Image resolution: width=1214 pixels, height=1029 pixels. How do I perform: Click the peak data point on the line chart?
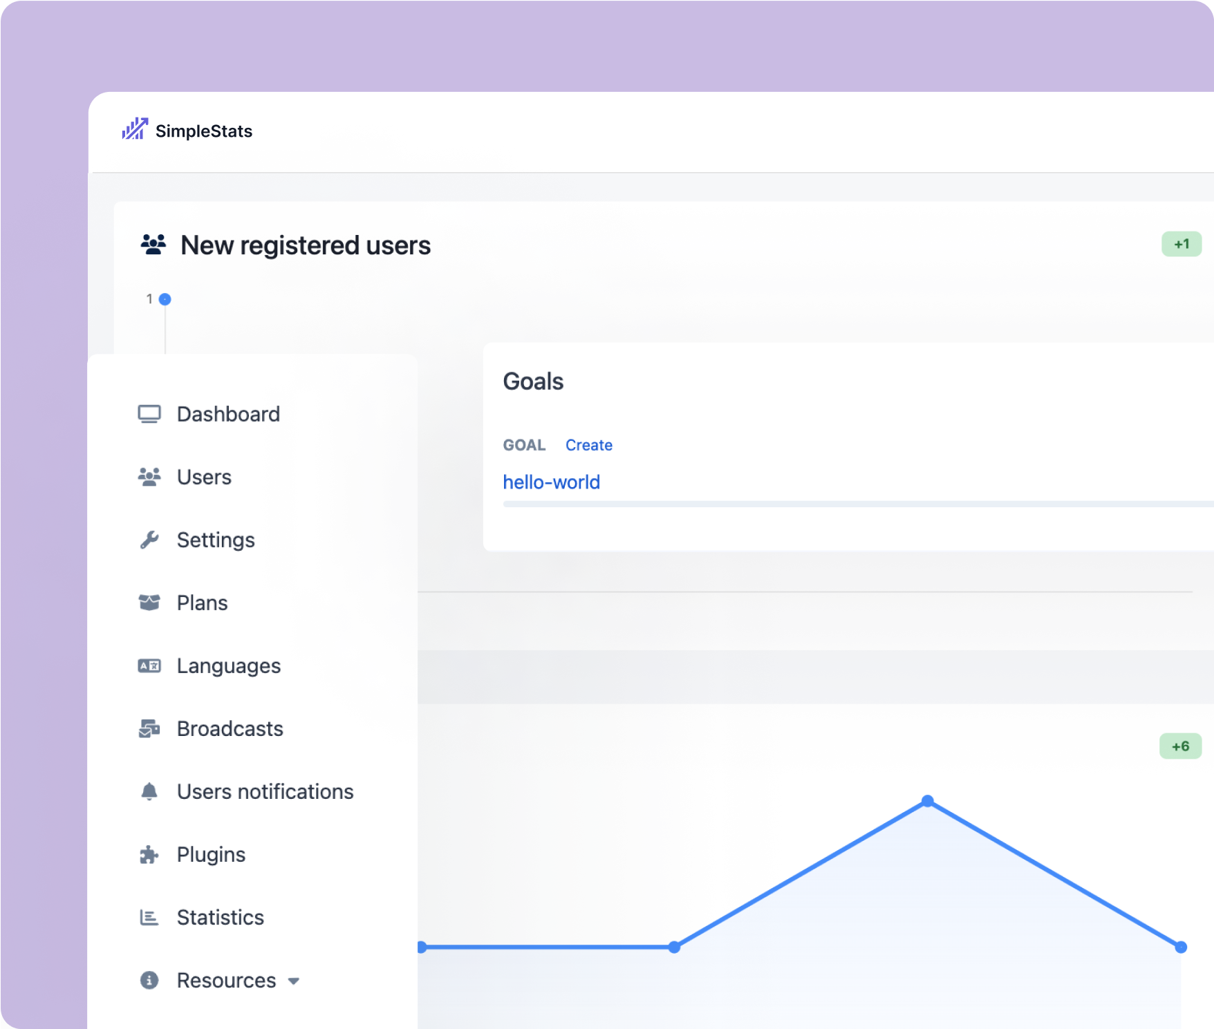928,801
